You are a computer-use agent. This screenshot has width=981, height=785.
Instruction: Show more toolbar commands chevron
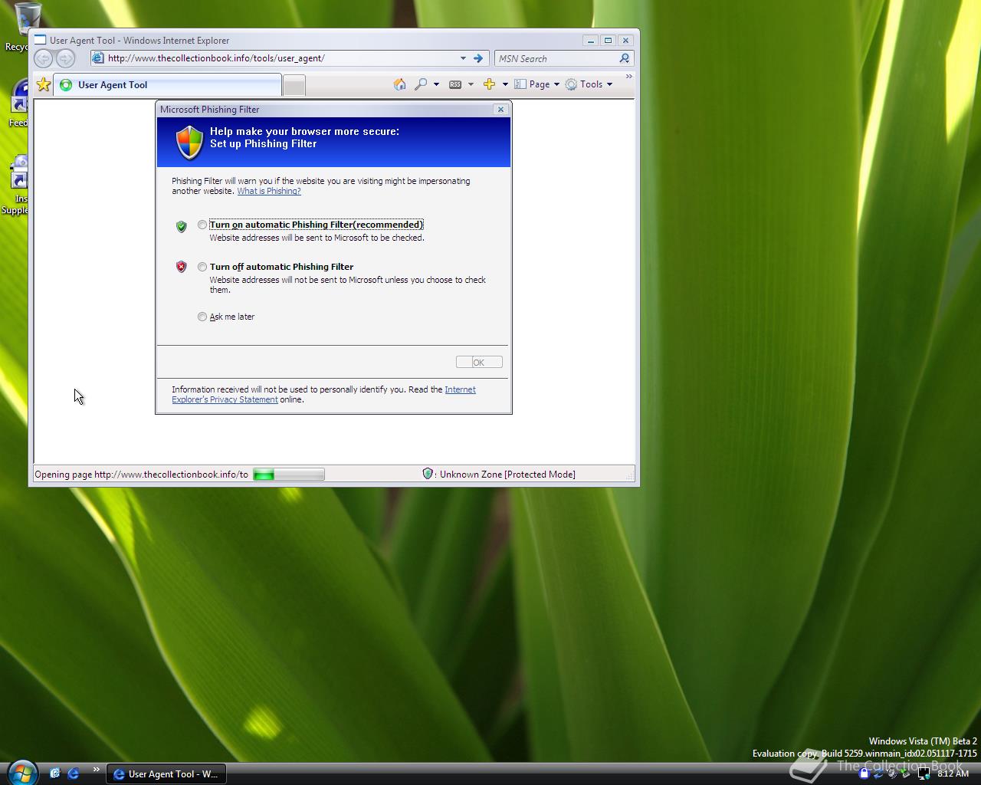629,76
